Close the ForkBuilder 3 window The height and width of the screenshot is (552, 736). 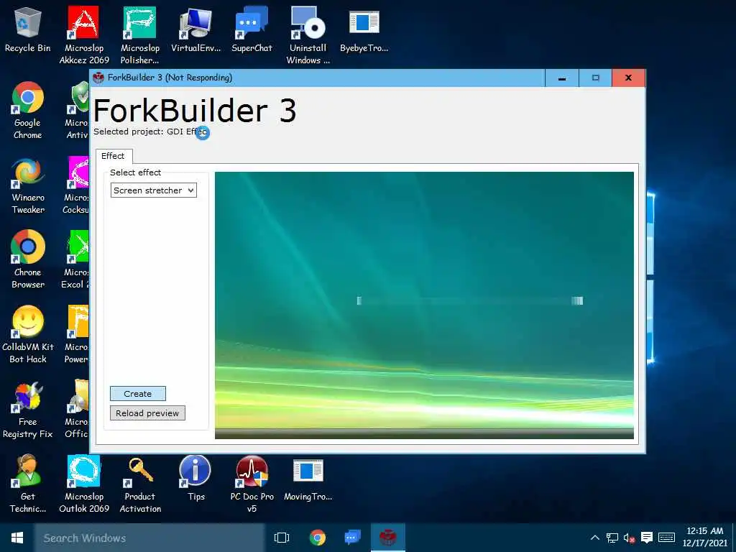click(628, 78)
